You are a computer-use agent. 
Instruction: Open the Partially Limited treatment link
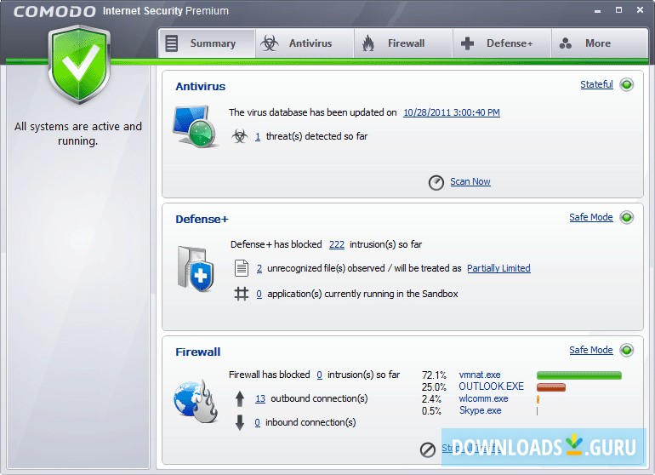tap(498, 268)
